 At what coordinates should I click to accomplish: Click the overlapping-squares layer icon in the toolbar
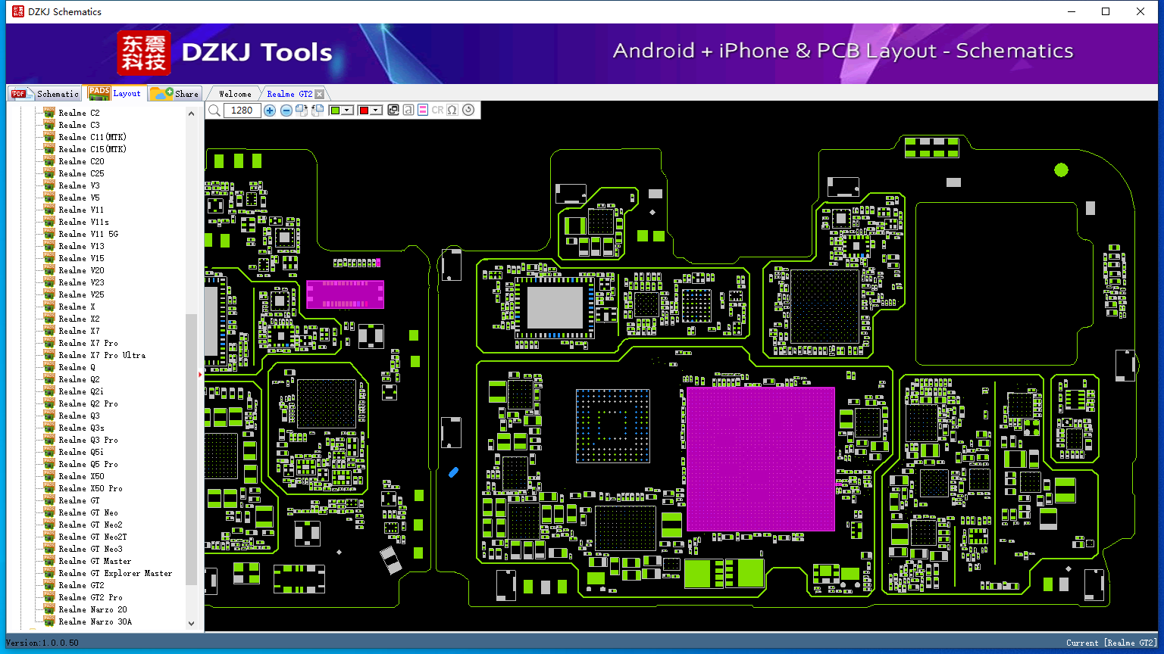393,110
